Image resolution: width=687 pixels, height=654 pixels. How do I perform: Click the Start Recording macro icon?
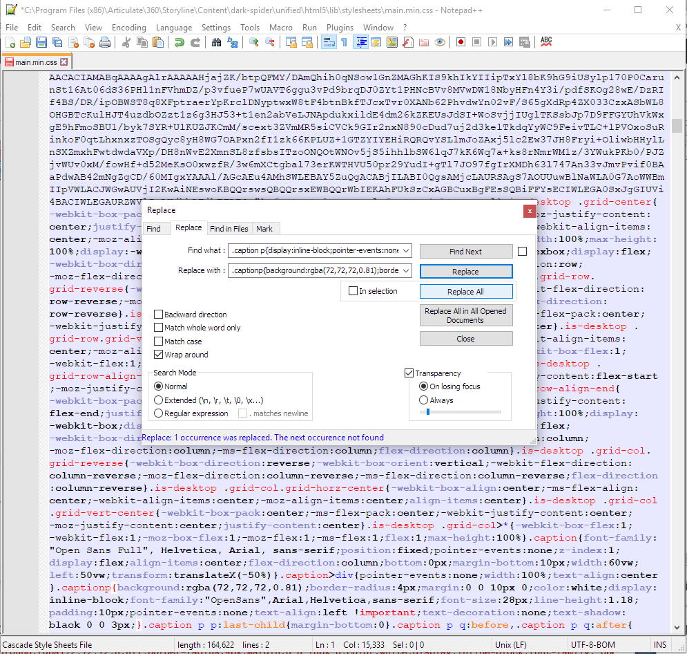[461, 42]
